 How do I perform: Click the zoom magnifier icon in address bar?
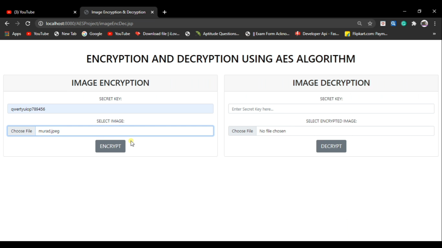coord(359,23)
